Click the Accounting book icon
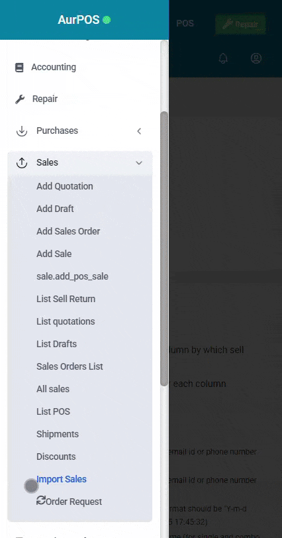 (19, 68)
